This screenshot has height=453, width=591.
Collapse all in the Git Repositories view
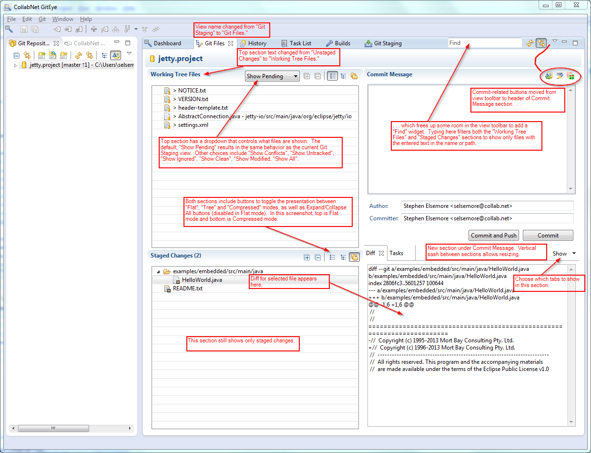pos(16,55)
